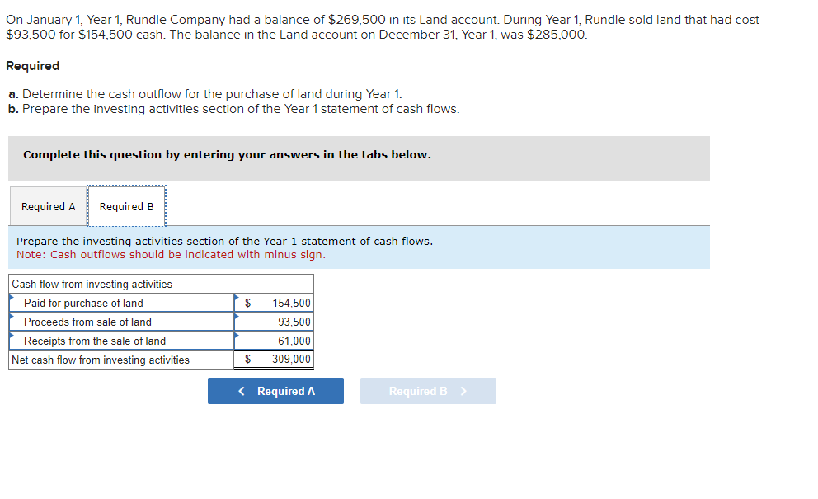This screenshot has height=499, width=818.
Task: Click the blue marker on the 61,000 cell
Action: click(x=237, y=335)
